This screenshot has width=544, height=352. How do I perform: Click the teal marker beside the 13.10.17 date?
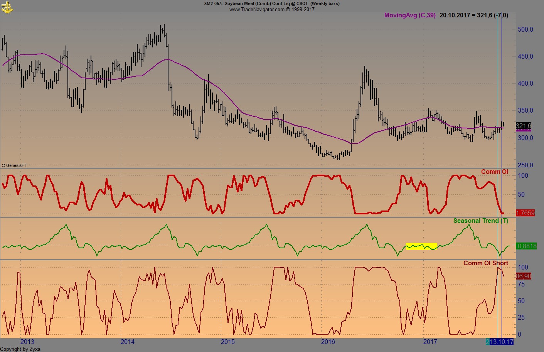point(487,342)
